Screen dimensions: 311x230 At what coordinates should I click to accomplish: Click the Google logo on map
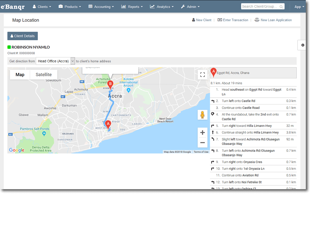pos(17,150)
